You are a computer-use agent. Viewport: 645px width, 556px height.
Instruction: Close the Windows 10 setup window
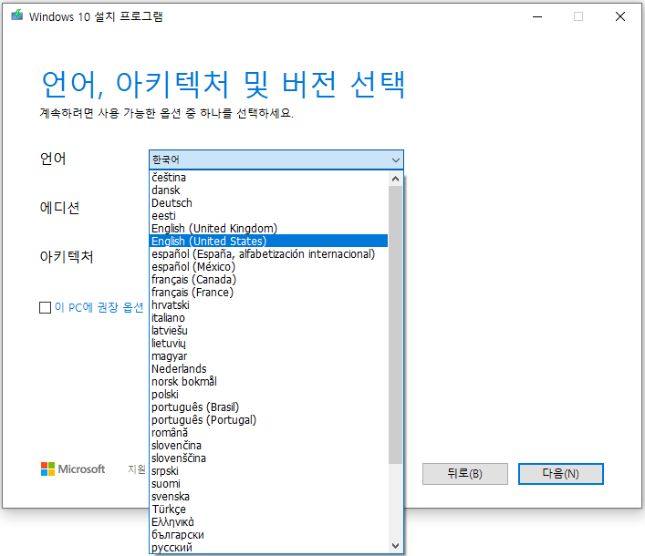(619, 16)
